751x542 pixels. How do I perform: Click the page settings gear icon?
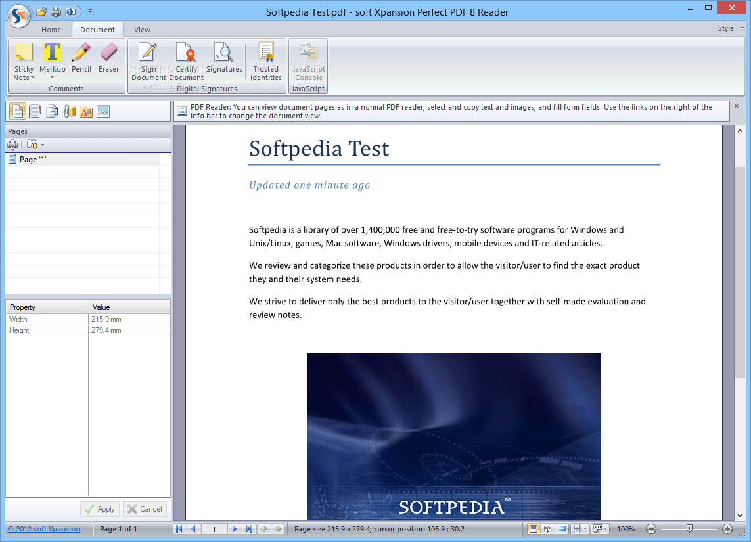[x=33, y=145]
